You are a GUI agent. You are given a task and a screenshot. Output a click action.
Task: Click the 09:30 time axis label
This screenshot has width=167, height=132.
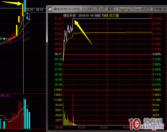(59, 127)
